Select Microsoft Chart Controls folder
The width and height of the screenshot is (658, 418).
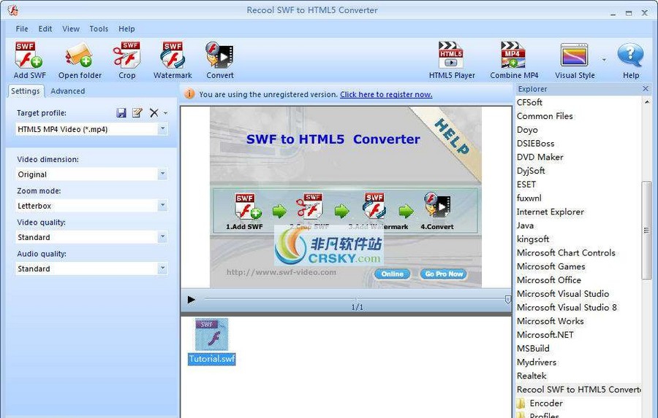[x=566, y=253]
